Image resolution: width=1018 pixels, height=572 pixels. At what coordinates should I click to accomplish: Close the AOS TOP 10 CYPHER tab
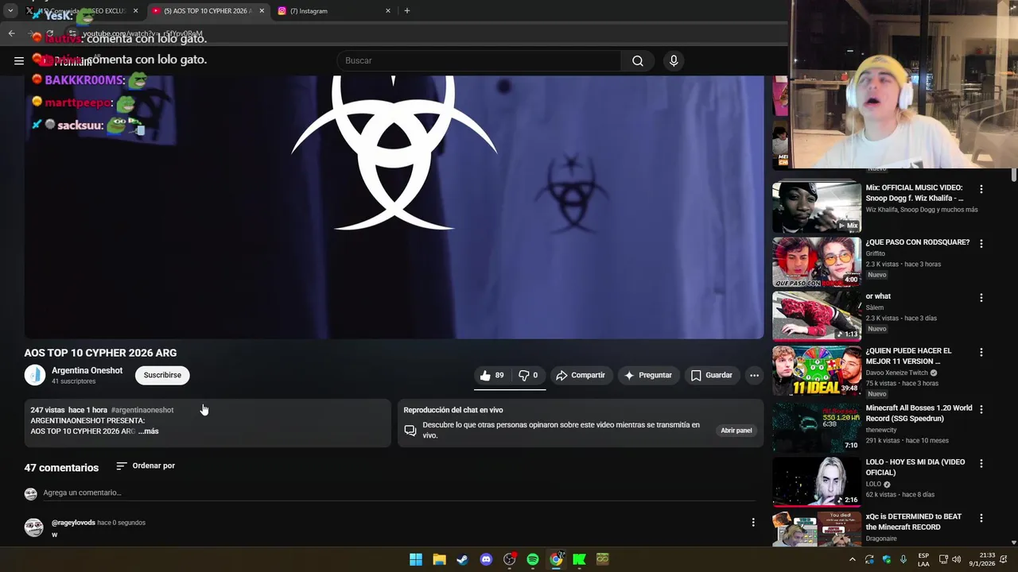click(x=262, y=11)
